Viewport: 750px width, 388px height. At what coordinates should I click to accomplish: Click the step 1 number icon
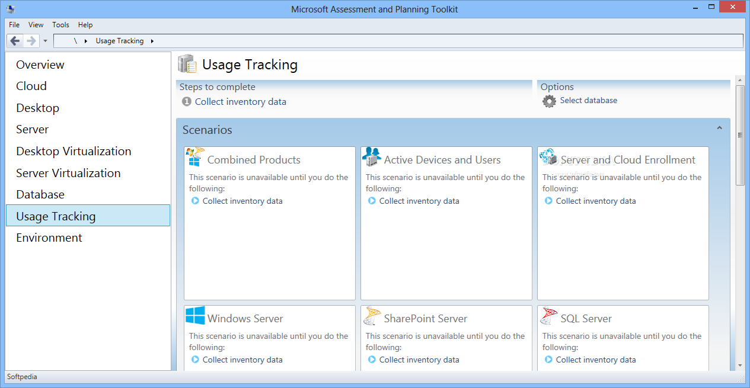(187, 102)
